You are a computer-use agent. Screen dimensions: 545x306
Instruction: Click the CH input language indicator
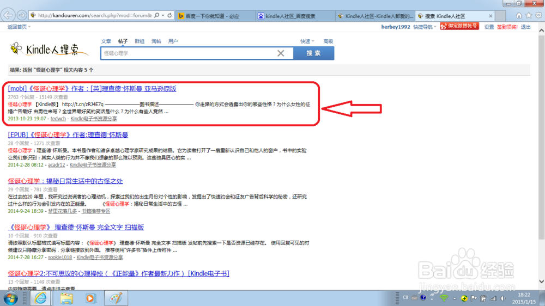click(x=405, y=298)
